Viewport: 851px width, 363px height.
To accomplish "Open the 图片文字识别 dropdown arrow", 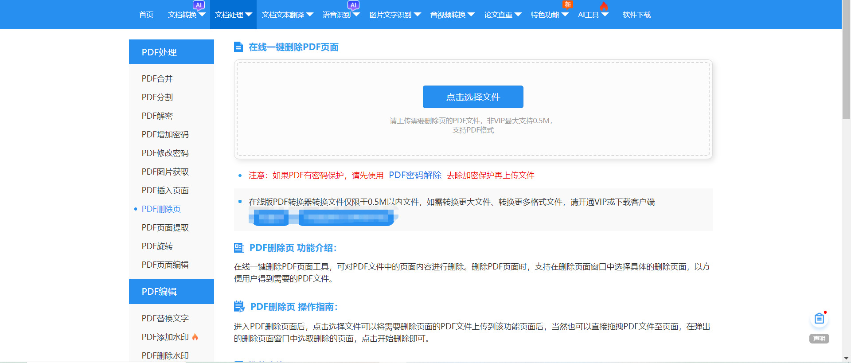I will [418, 15].
